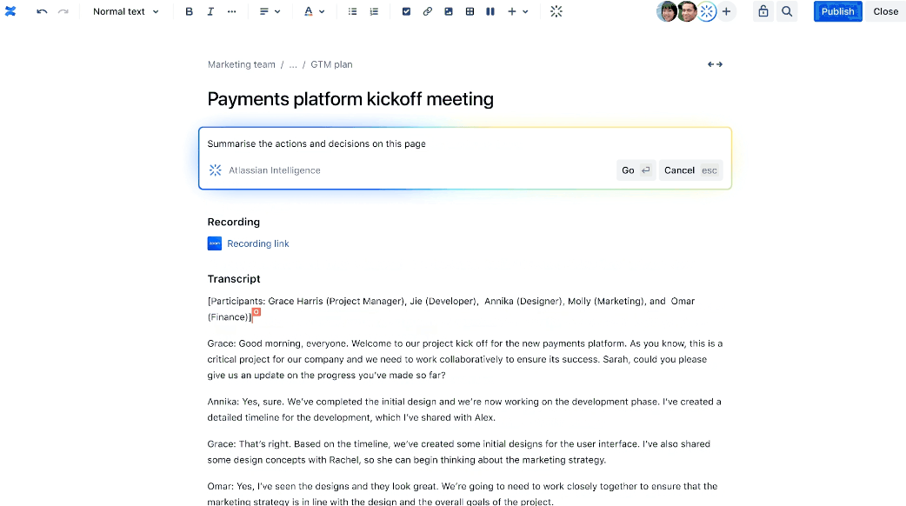This screenshot has height=506, width=906.
Task: Open Atlassian Intelligence from toolbar
Action: (556, 11)
